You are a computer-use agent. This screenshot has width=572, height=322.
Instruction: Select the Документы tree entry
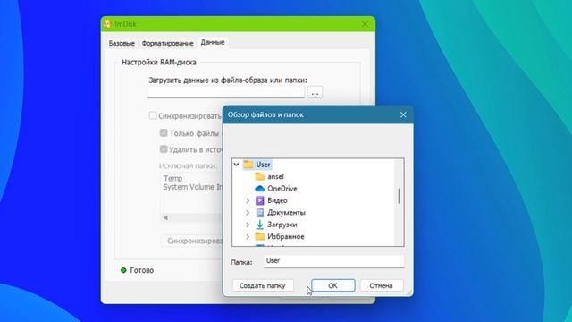(x=286, y=213)
